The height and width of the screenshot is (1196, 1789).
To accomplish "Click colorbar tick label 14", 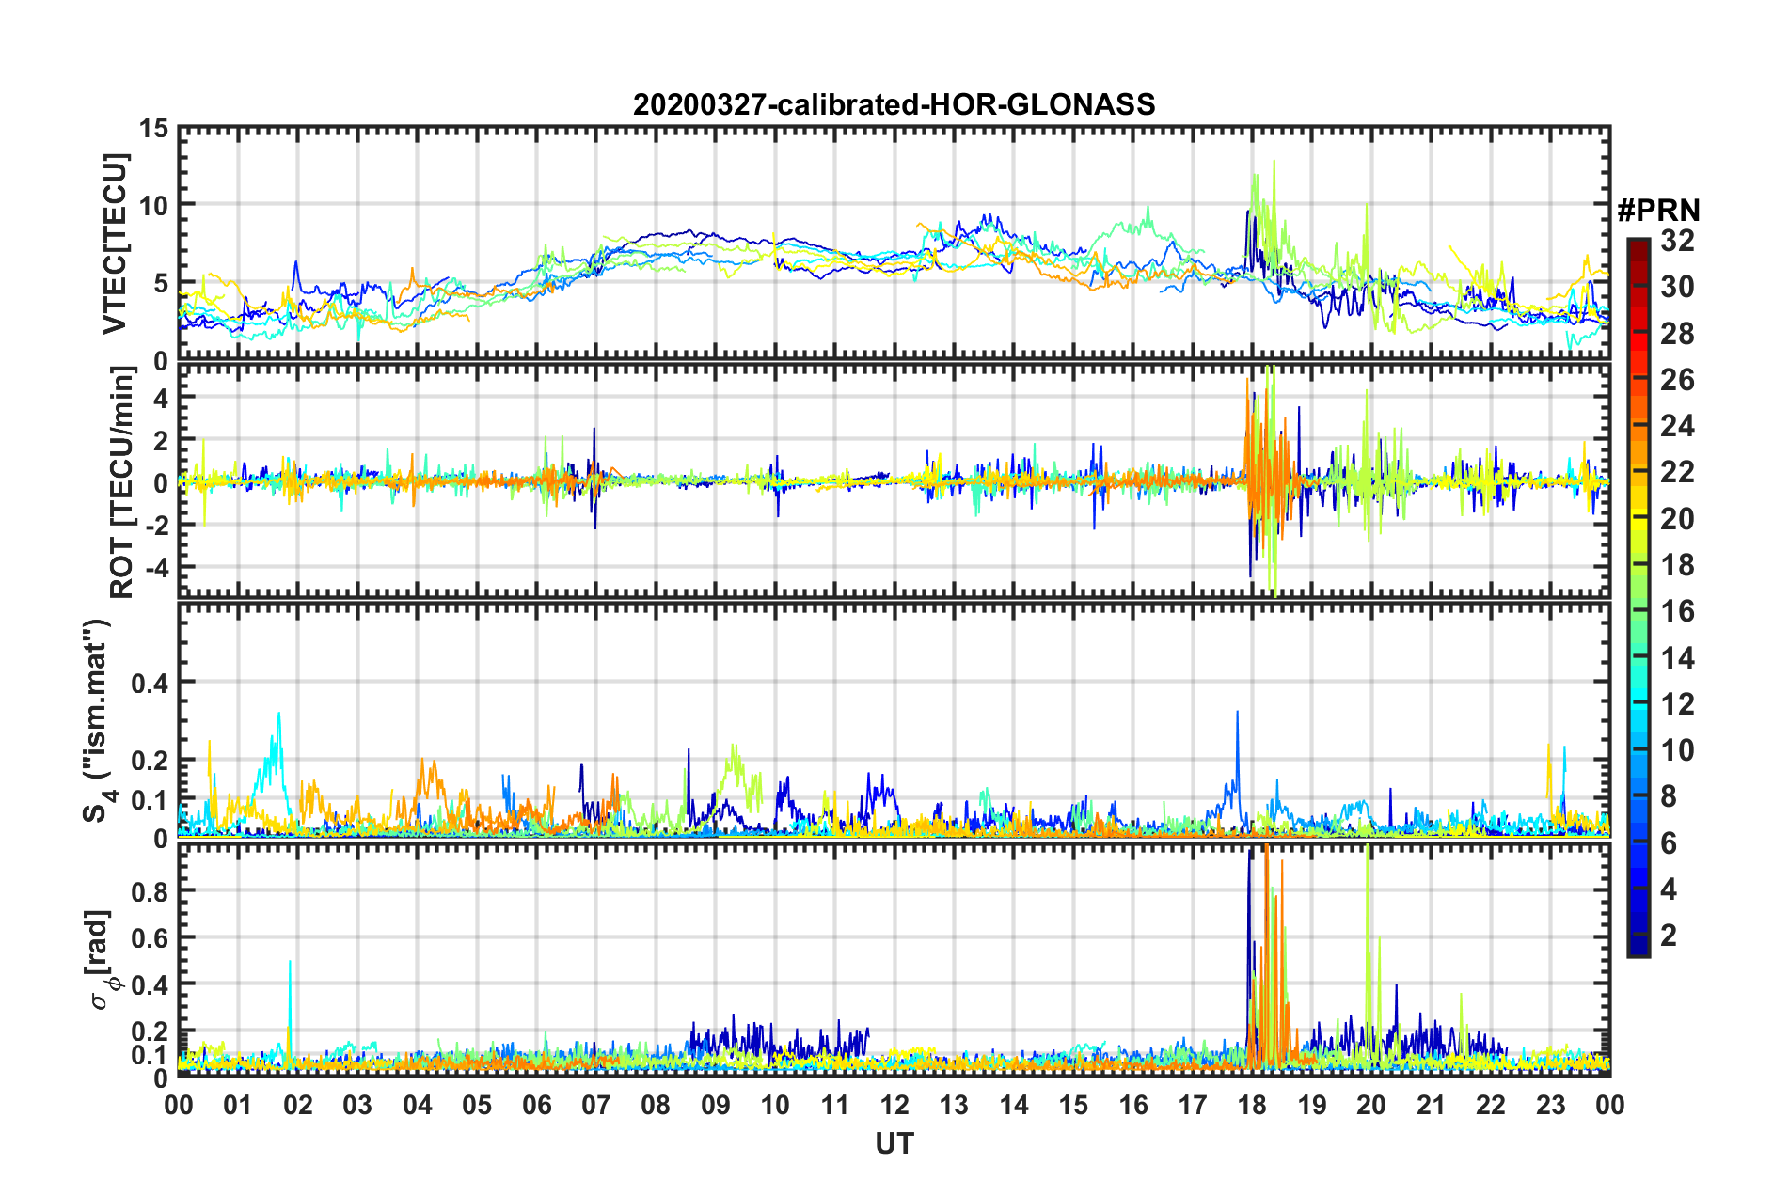I will click(x=1677, y=658).
